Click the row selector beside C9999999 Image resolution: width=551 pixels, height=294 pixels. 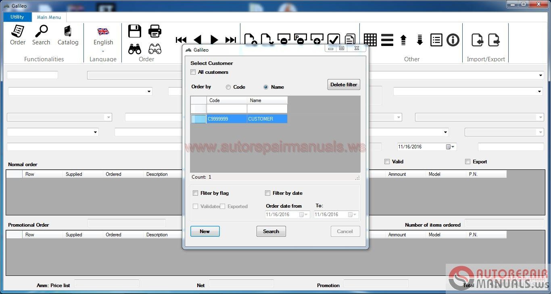[x=198, y=119]
